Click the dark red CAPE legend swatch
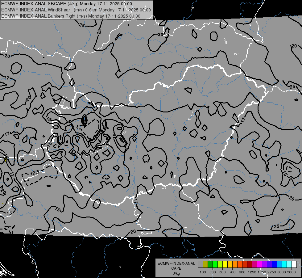The width and height of the screenshot is (302, 278). [x=250, y=264]
